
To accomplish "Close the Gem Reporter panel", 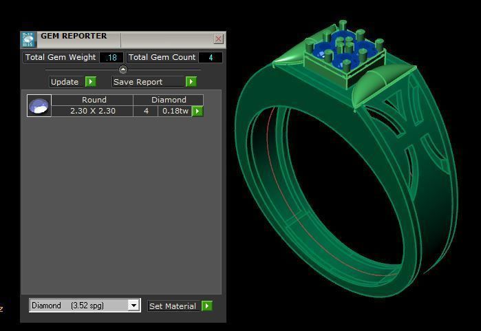I will 218,39.
